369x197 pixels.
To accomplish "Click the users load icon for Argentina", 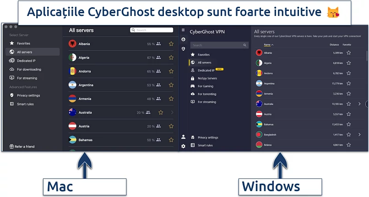I will coord(158,85).
